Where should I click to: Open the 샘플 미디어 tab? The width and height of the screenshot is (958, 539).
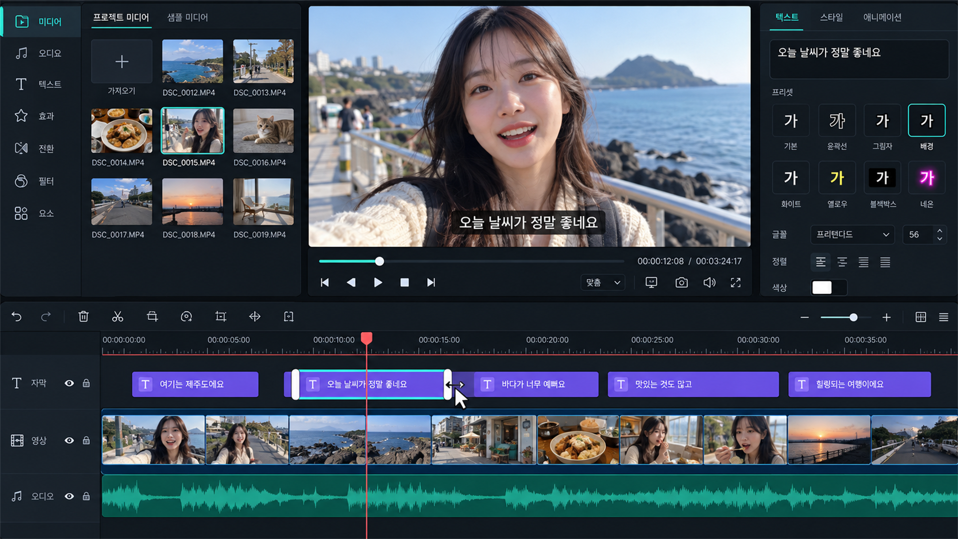tap(187, 17)
